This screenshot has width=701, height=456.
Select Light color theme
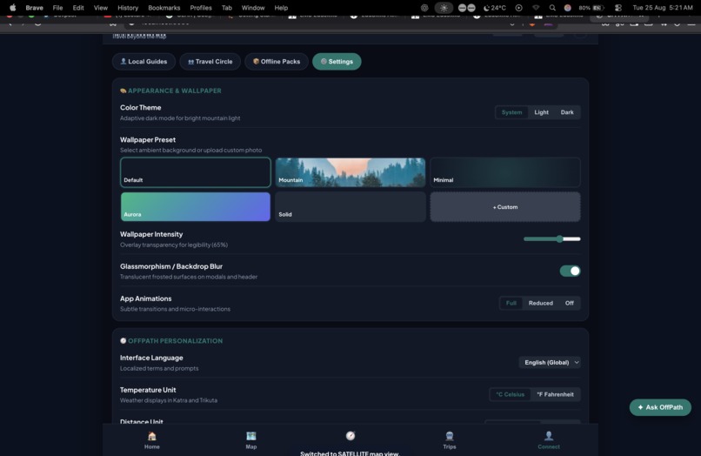[x=541, y=112]
